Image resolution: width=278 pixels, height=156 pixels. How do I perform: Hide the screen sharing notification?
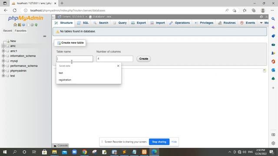click(174, 142)
